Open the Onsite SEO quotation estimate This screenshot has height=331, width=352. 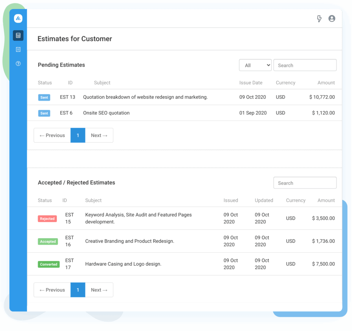106,113
